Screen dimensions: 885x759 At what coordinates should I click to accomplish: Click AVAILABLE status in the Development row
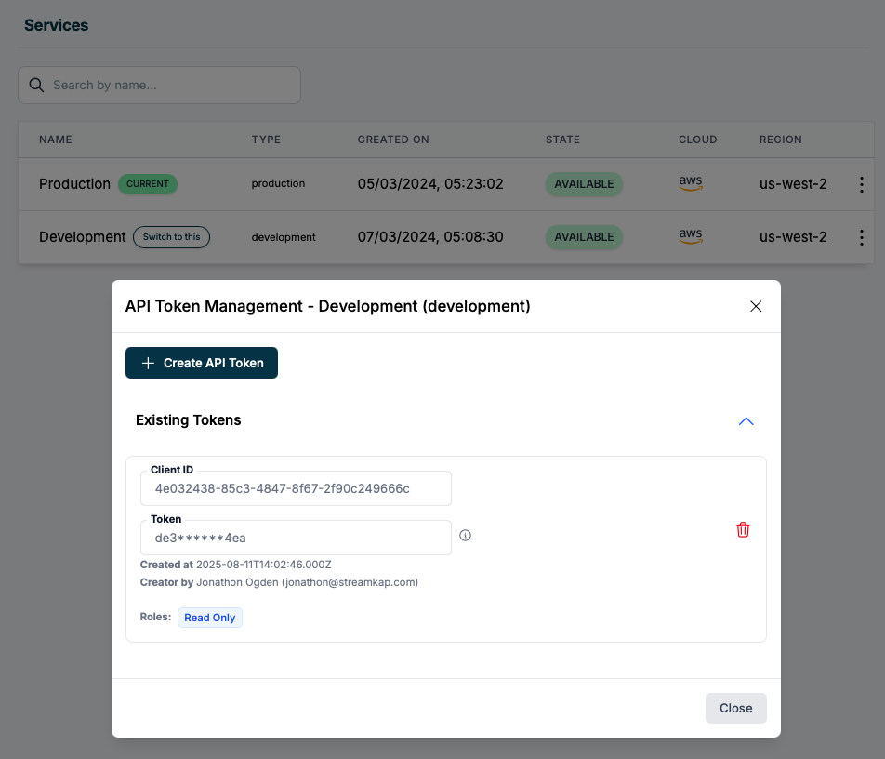coord(584,237)
